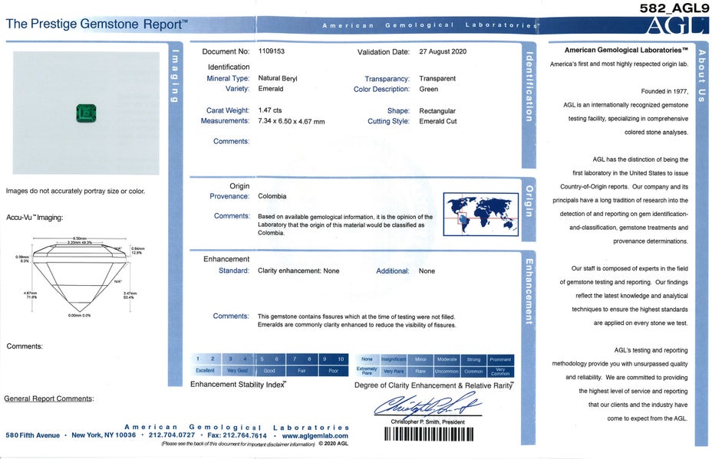Click the Colombia provenance value

click(272, 196)
